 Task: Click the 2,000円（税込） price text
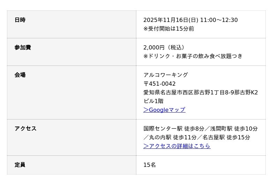(x=165, y=48)
